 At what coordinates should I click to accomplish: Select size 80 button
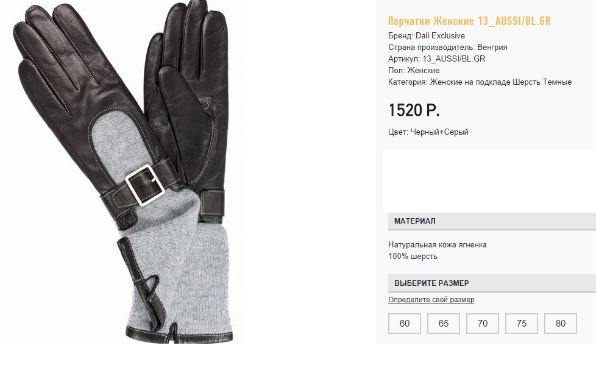click(561, 324)
